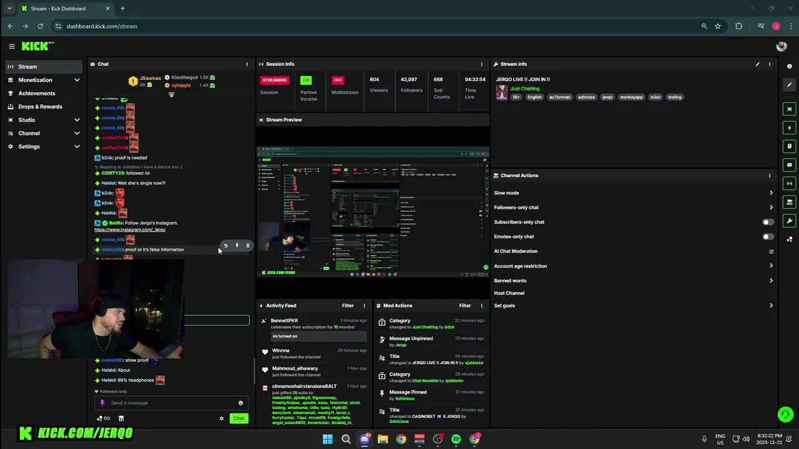This screenshot has width=799, height=449.
Task: Open Filter in Activity Feed
Action: tap(348, 306)
